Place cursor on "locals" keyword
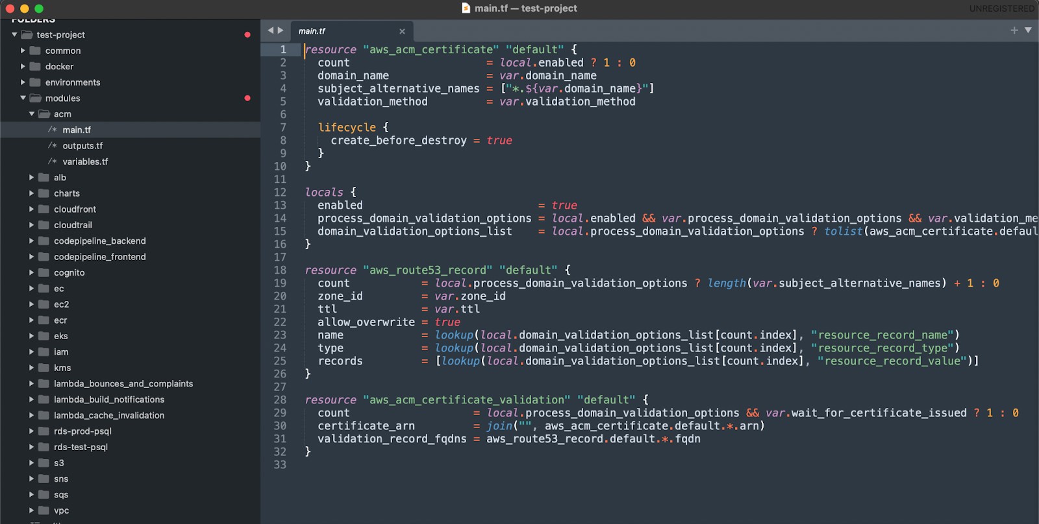Image resolution: width=1039 pixels, height=524 pixels. pos(324,192)
